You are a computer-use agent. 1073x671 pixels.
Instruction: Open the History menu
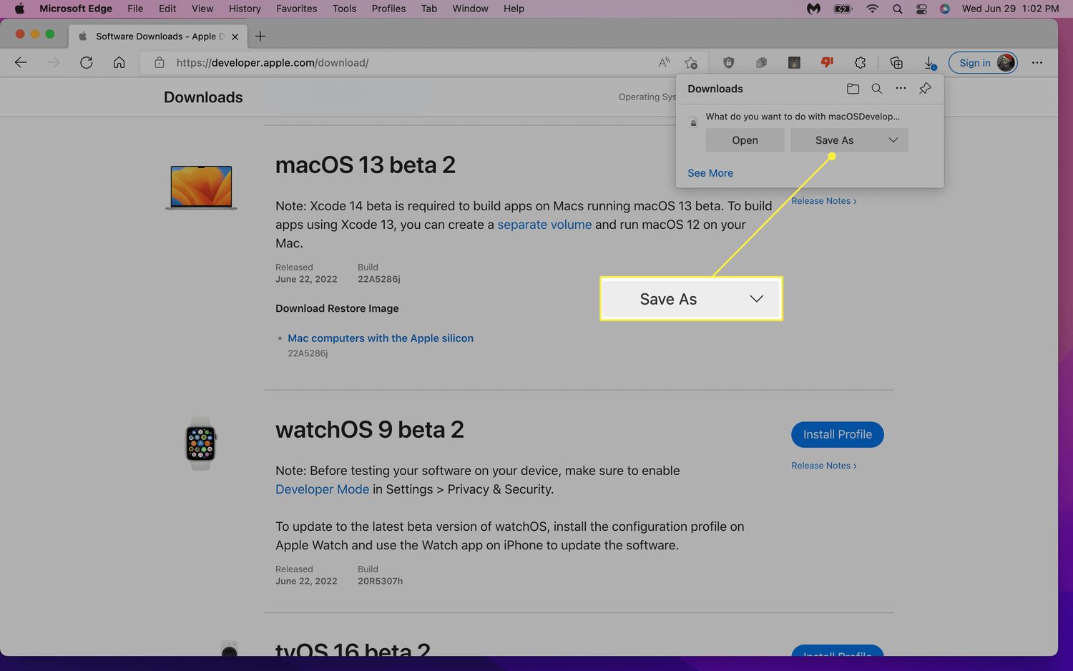245,9
